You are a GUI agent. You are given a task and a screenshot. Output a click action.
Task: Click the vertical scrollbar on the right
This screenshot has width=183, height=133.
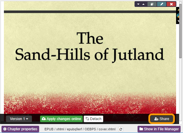181,36
